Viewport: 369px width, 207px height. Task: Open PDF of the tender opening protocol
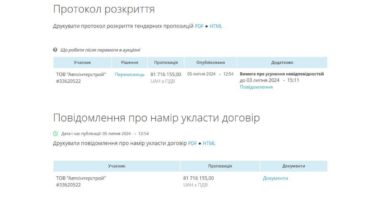click(199, 26)
